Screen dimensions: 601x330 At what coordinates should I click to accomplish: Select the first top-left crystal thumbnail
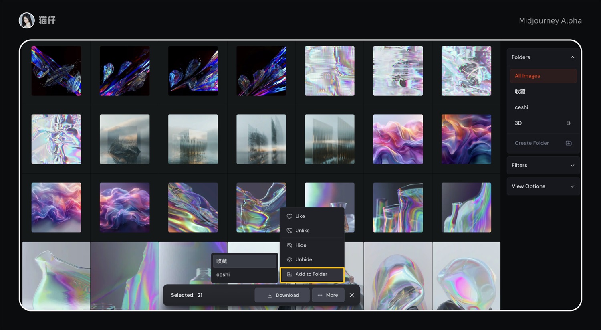(x=56, y=71)
